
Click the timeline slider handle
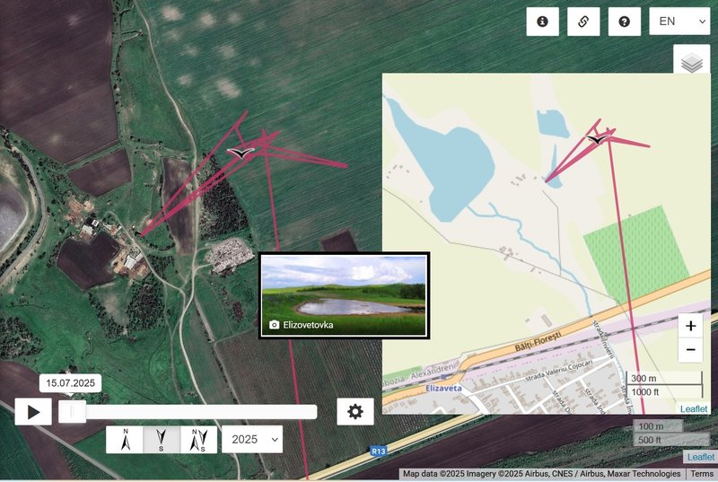pyautogui.click(x=72, y=412)
